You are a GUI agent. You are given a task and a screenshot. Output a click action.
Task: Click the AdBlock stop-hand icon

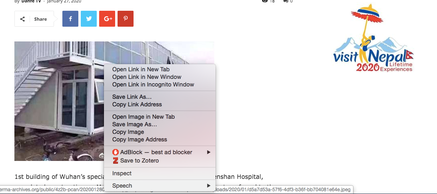(x=116, y=152)
